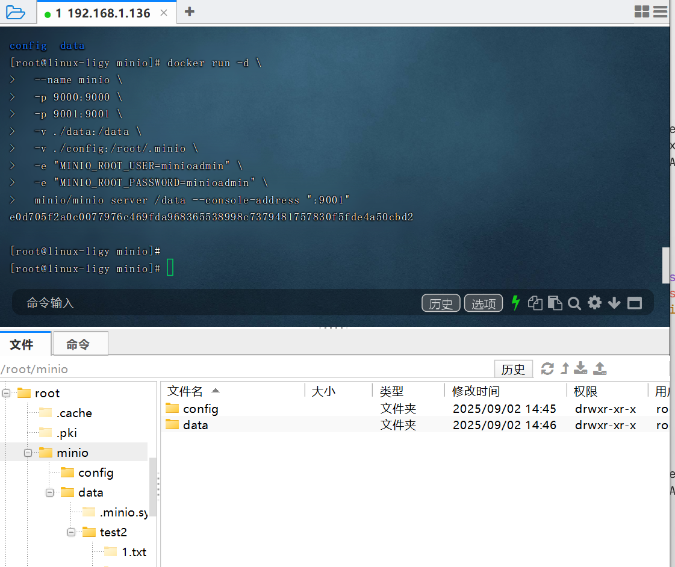Click 文件夹 type cell of config row
This screenshot has width=675, height=567.
click(x=398, y=409)
